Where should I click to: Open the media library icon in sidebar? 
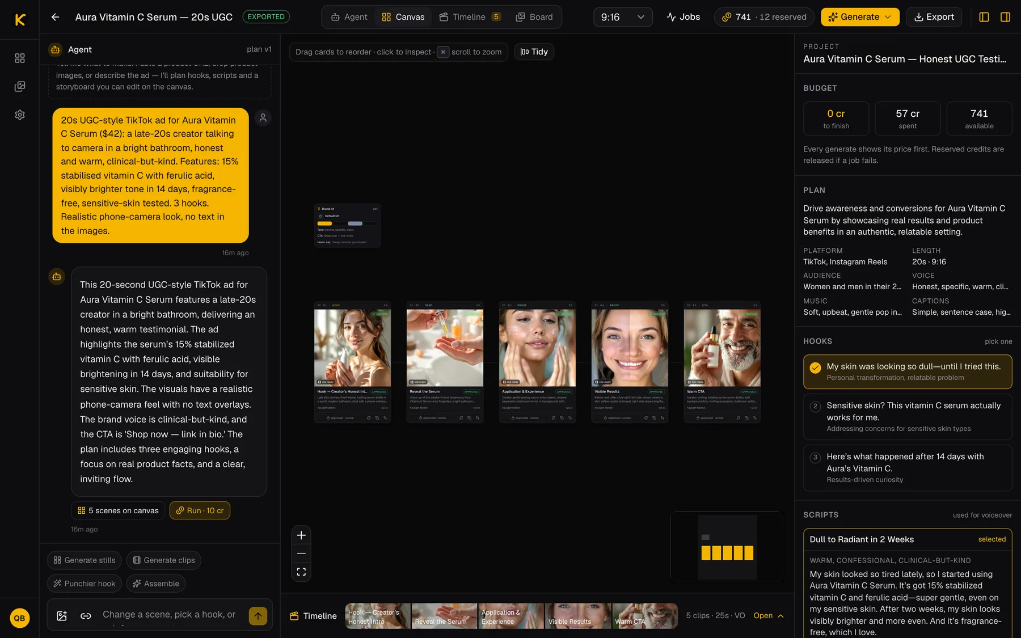(x=20, y=86)
